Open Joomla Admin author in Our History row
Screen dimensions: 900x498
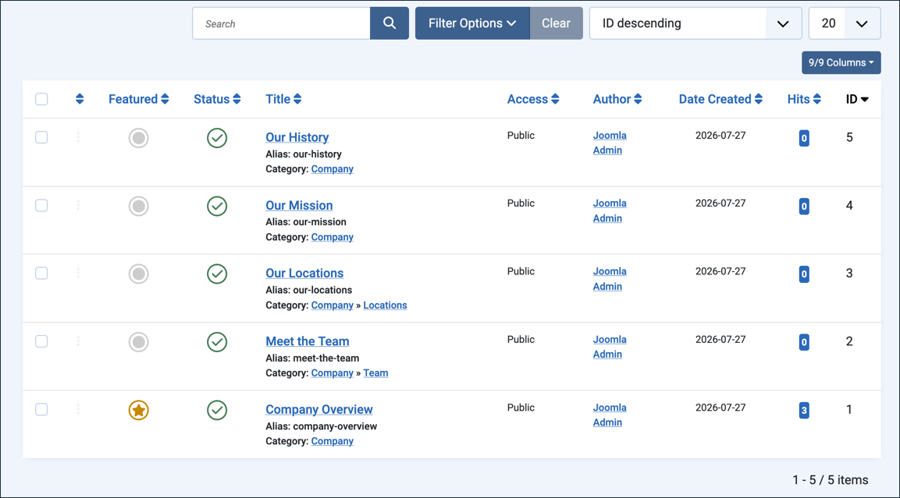(610, 143)
